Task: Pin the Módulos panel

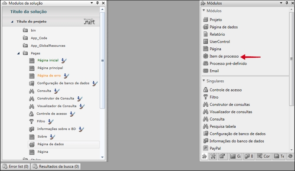Action: 287,3
